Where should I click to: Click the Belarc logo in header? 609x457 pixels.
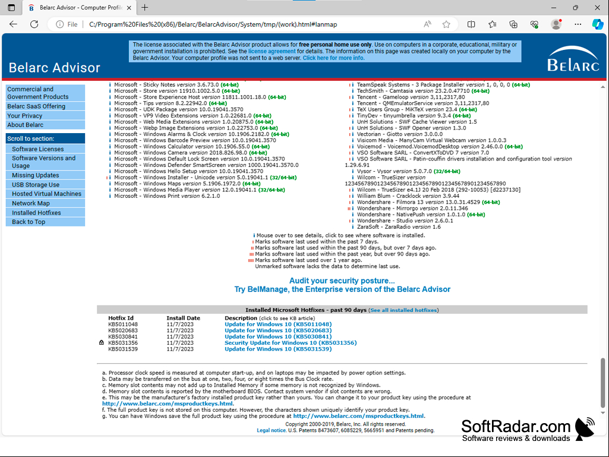573,59
